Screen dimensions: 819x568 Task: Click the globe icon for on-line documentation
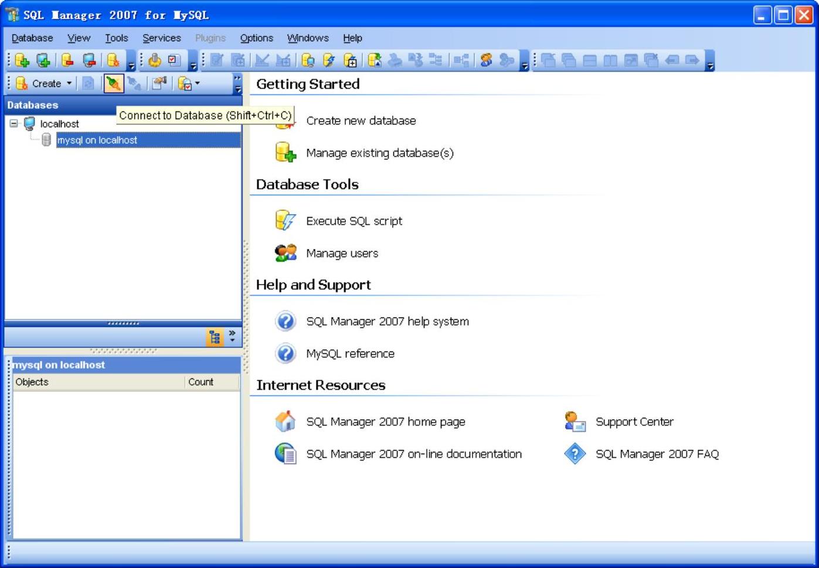click(x=286, y=454)
